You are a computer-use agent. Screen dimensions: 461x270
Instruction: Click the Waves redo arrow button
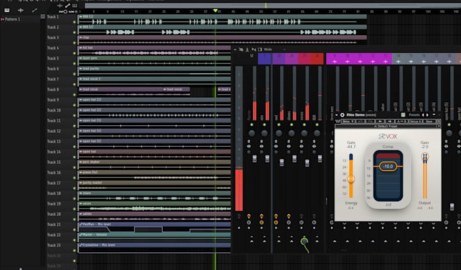click(x=370, y=121)
